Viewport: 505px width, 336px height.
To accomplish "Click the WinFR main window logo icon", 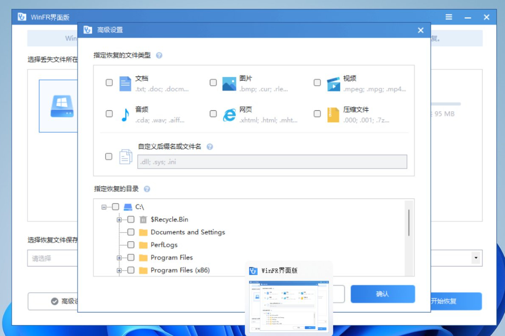I will point(22,17).
